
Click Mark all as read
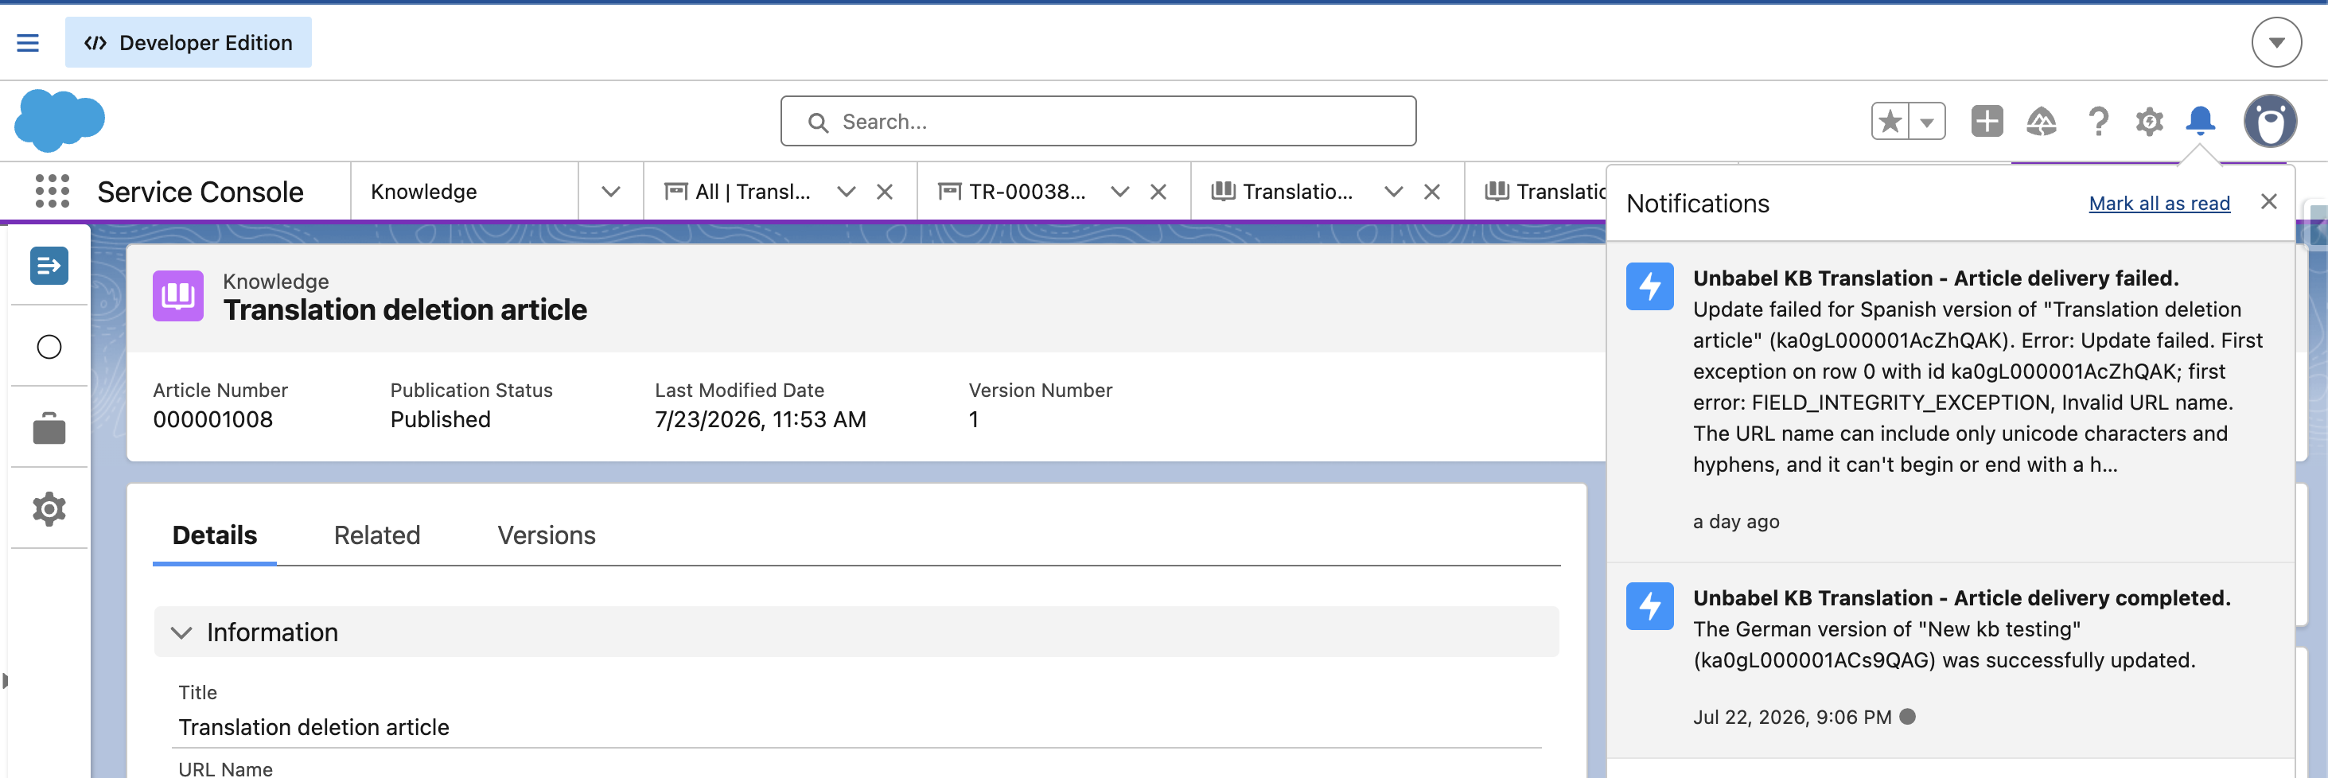pyautogui.click(x=2159, y=204)
